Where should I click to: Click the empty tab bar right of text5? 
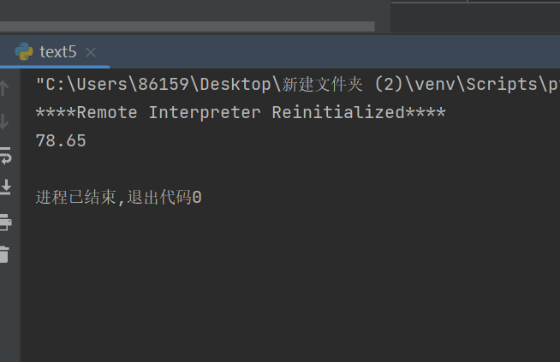click(x=335, y=52)
